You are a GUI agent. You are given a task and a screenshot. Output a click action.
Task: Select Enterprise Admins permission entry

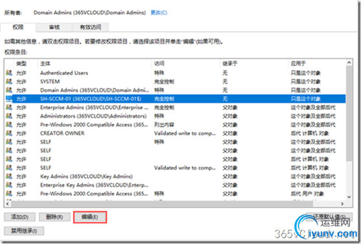pos(175,107)
